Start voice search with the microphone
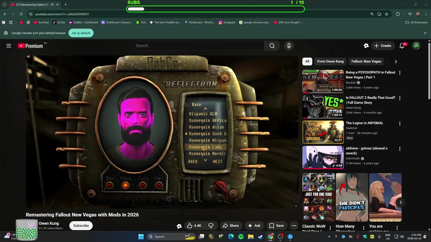 pos(289,46)
